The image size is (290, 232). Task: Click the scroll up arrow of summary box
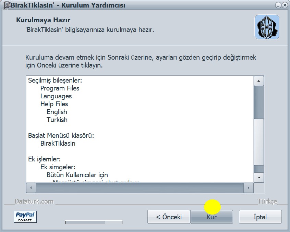pos(259,81)
